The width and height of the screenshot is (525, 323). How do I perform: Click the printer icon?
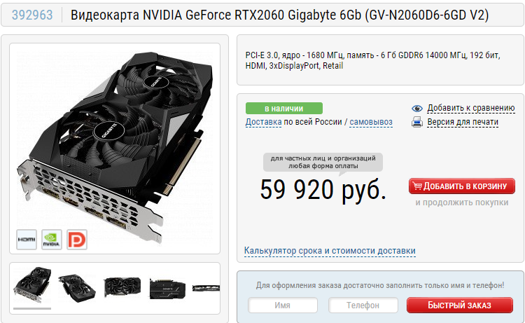coord(417,122)
